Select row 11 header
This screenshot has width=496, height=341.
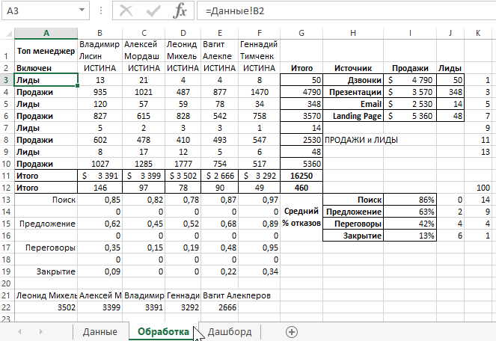coord(7,176)
